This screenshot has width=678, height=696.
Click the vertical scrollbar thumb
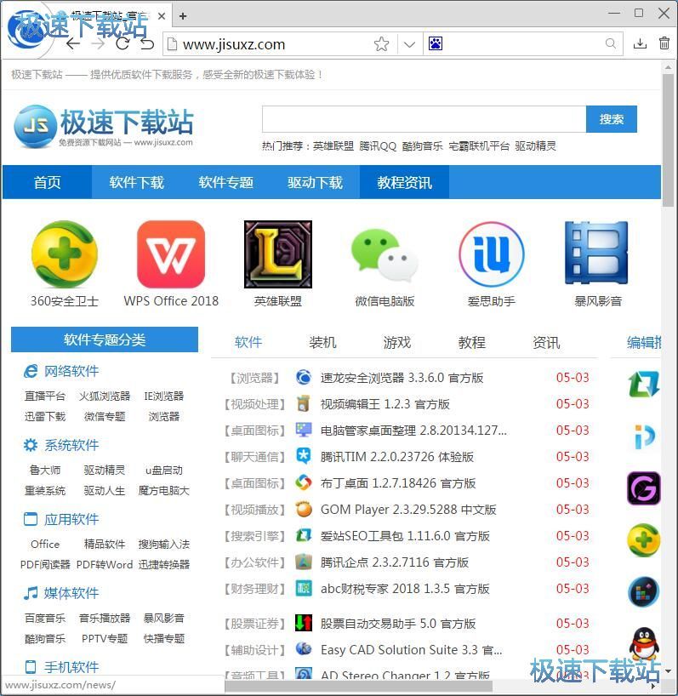point(669,140)
